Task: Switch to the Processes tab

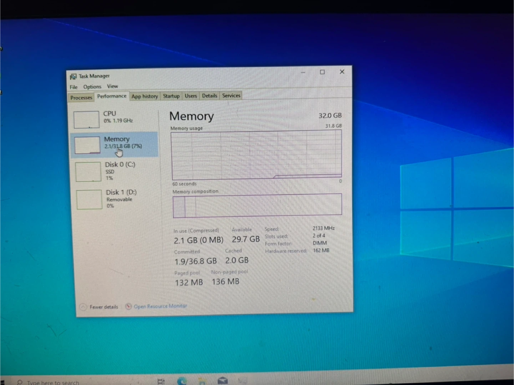Action: [81, 98]
